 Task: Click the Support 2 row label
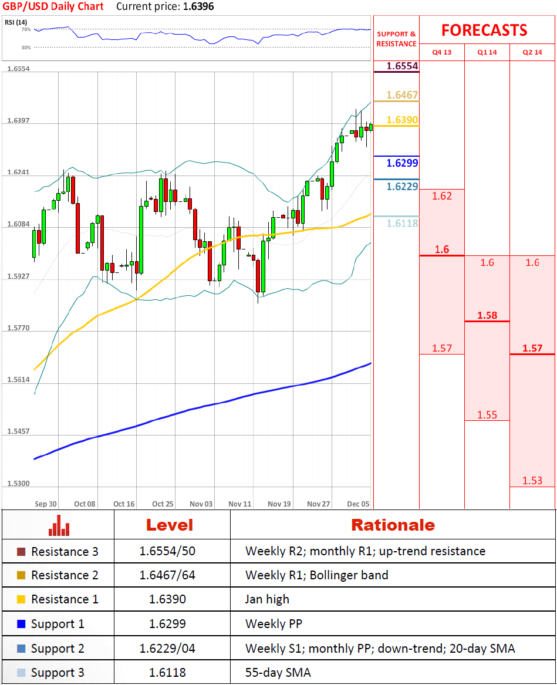coord(58,649)
